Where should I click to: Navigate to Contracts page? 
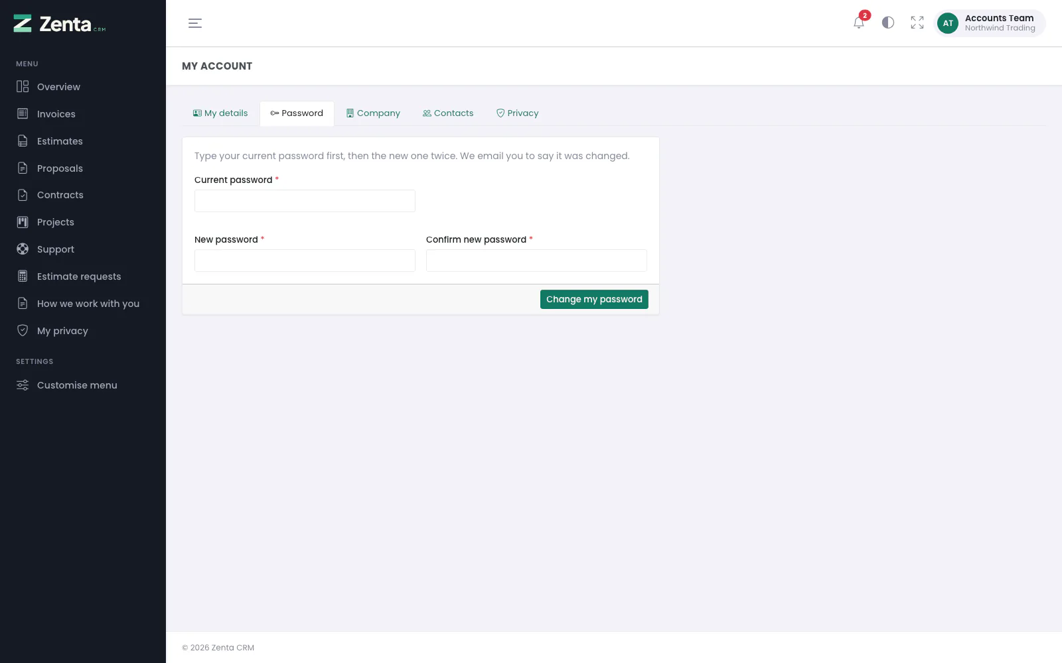[83, 195]
